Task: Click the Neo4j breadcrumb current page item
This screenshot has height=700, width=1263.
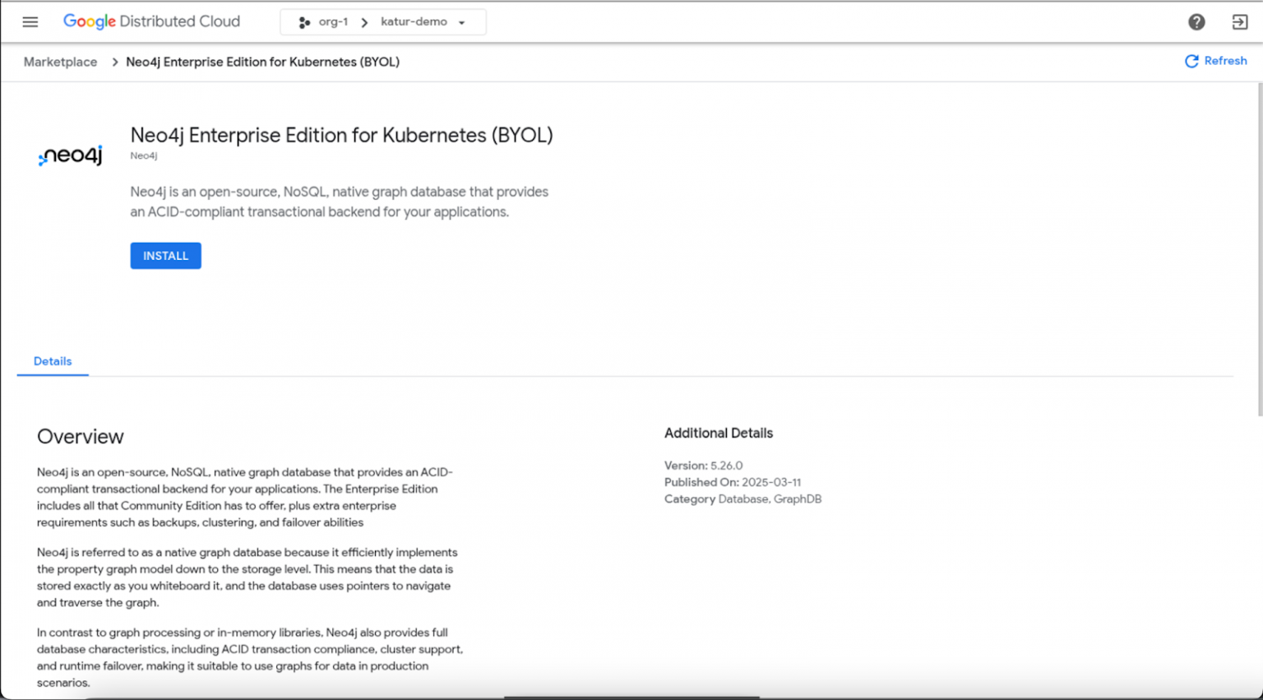Action: (x=262, y=63)
